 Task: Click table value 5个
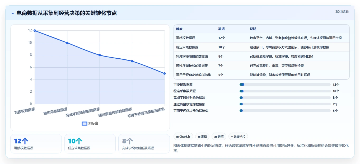[x=221, y=75]
